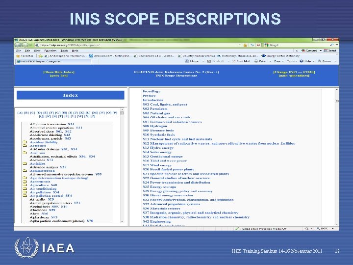
Task: Open the zoom level 100% dropdown
Action: 332,229
